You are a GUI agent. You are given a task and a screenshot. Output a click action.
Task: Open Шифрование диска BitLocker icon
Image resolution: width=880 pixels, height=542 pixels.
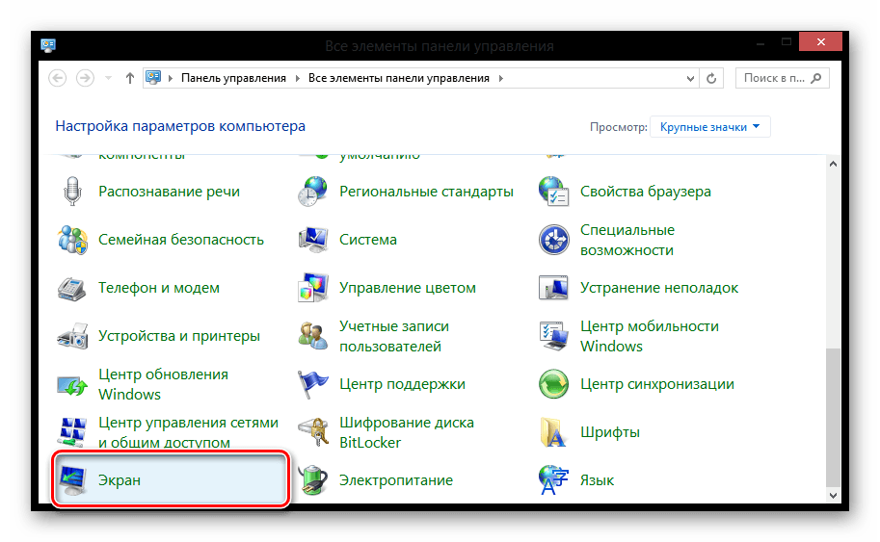(x=313, y=431)
